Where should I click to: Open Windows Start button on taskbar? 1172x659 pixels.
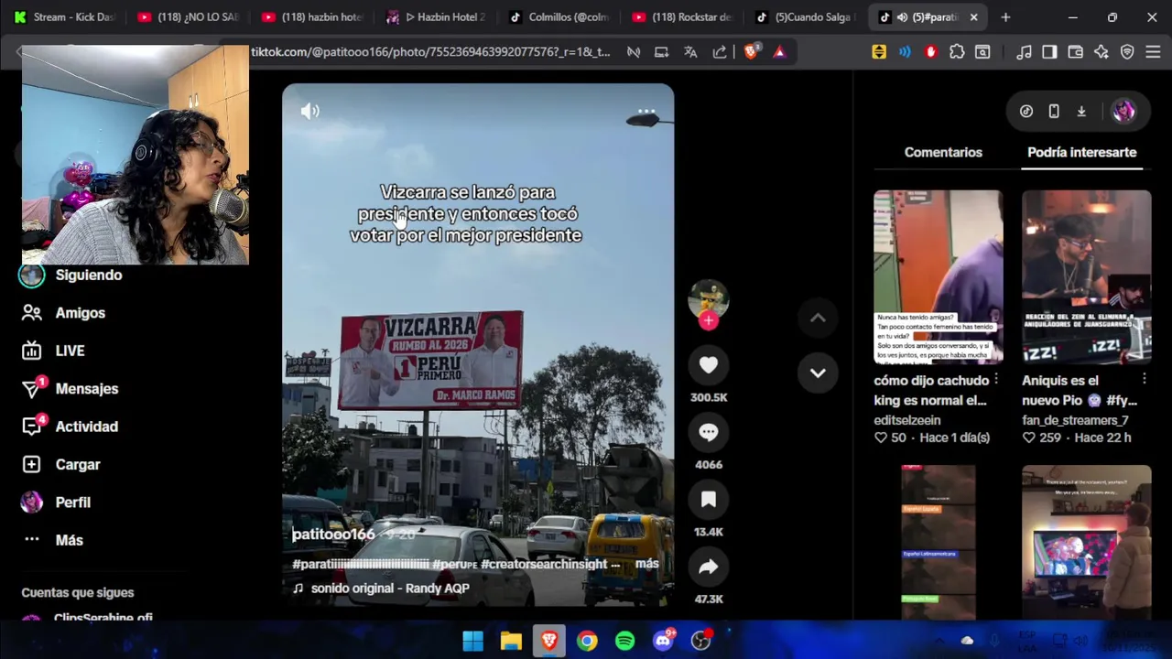pos(472,641)
